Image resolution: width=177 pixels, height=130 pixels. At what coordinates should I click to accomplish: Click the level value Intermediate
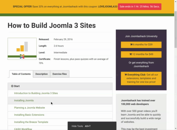[60, 52]
